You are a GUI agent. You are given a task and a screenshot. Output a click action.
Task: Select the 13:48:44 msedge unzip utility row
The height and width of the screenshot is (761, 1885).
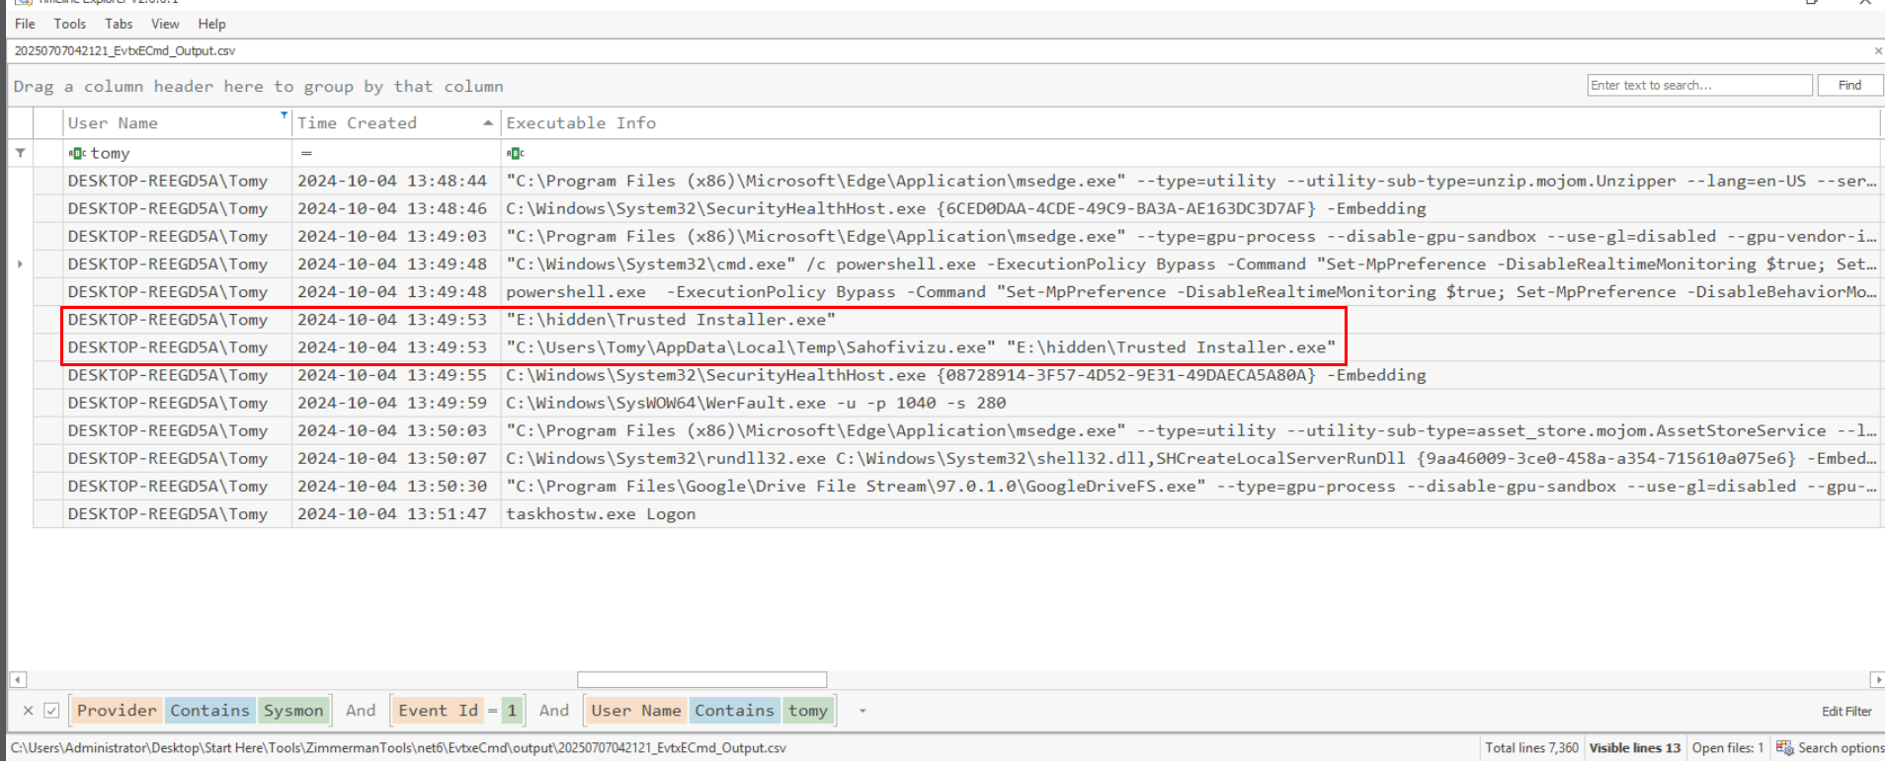956,181
